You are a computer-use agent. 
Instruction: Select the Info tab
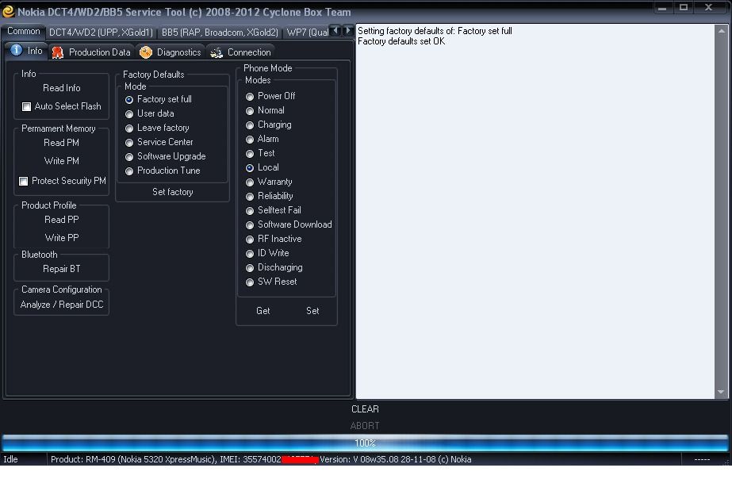[26, 52]
